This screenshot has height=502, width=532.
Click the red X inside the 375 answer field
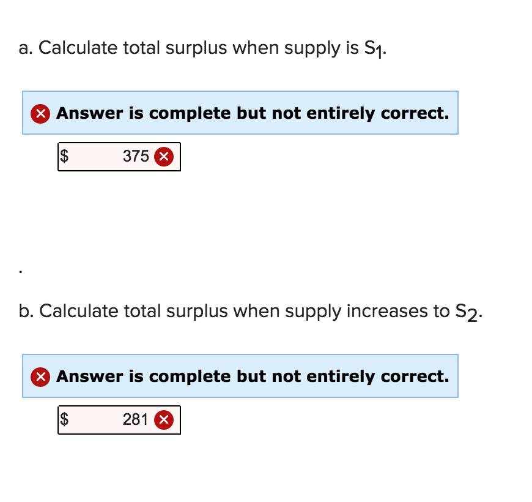(164, 157)
